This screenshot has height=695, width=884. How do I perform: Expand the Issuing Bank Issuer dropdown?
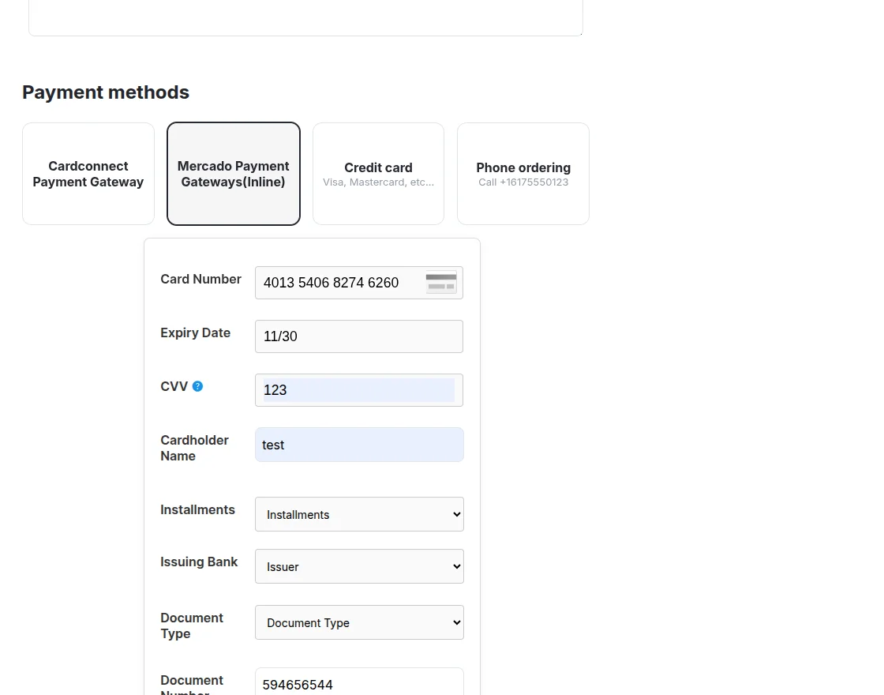pyautogui.click(x=359, y=566)
